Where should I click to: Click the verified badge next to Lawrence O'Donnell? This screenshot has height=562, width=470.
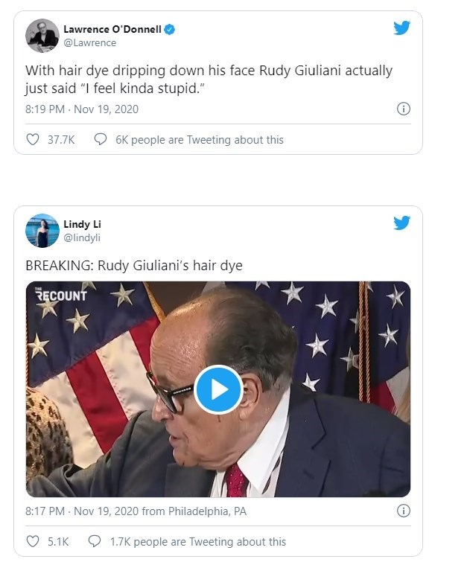tap(171, 30)
